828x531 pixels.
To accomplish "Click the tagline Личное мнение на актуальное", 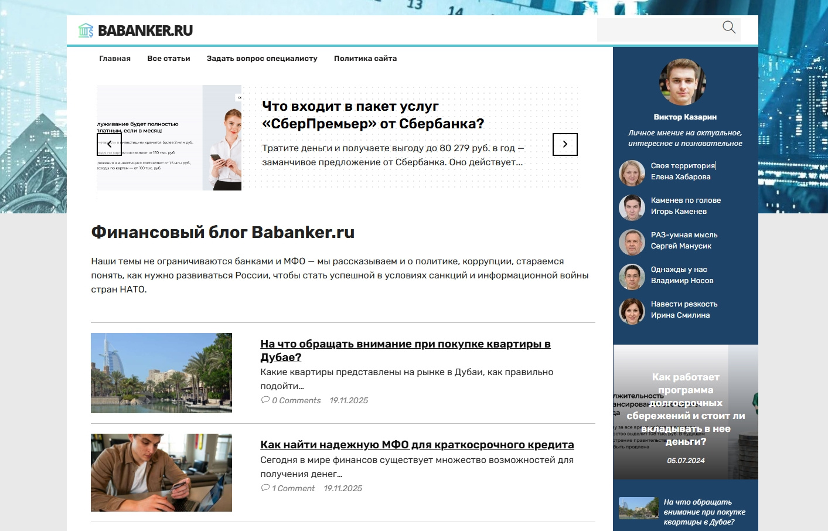I will coord(685,138).
